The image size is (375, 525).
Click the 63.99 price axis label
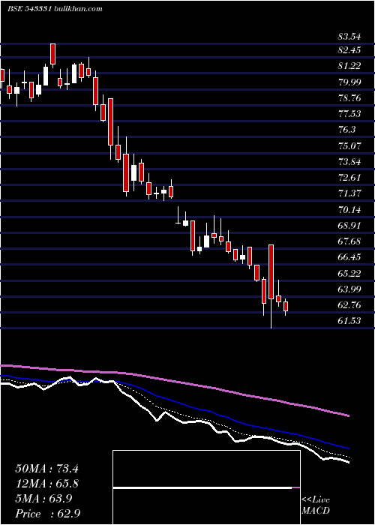coord(349,289)
